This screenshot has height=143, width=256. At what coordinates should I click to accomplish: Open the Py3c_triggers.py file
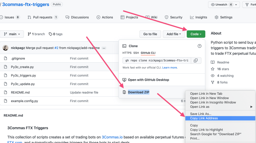coord(23,75)
